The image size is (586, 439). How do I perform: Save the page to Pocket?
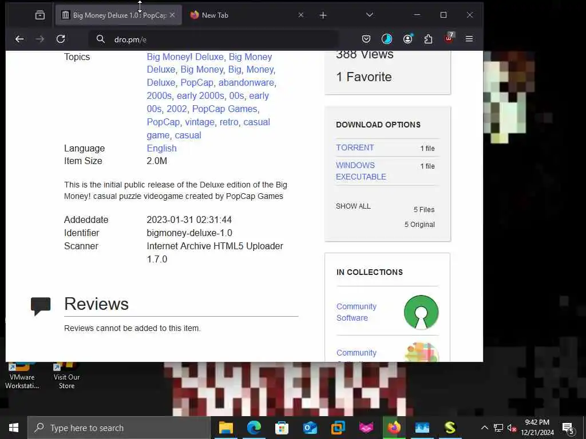(366, 39)
